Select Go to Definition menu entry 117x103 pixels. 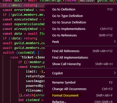pyautogui.click(x=81, y=9)
